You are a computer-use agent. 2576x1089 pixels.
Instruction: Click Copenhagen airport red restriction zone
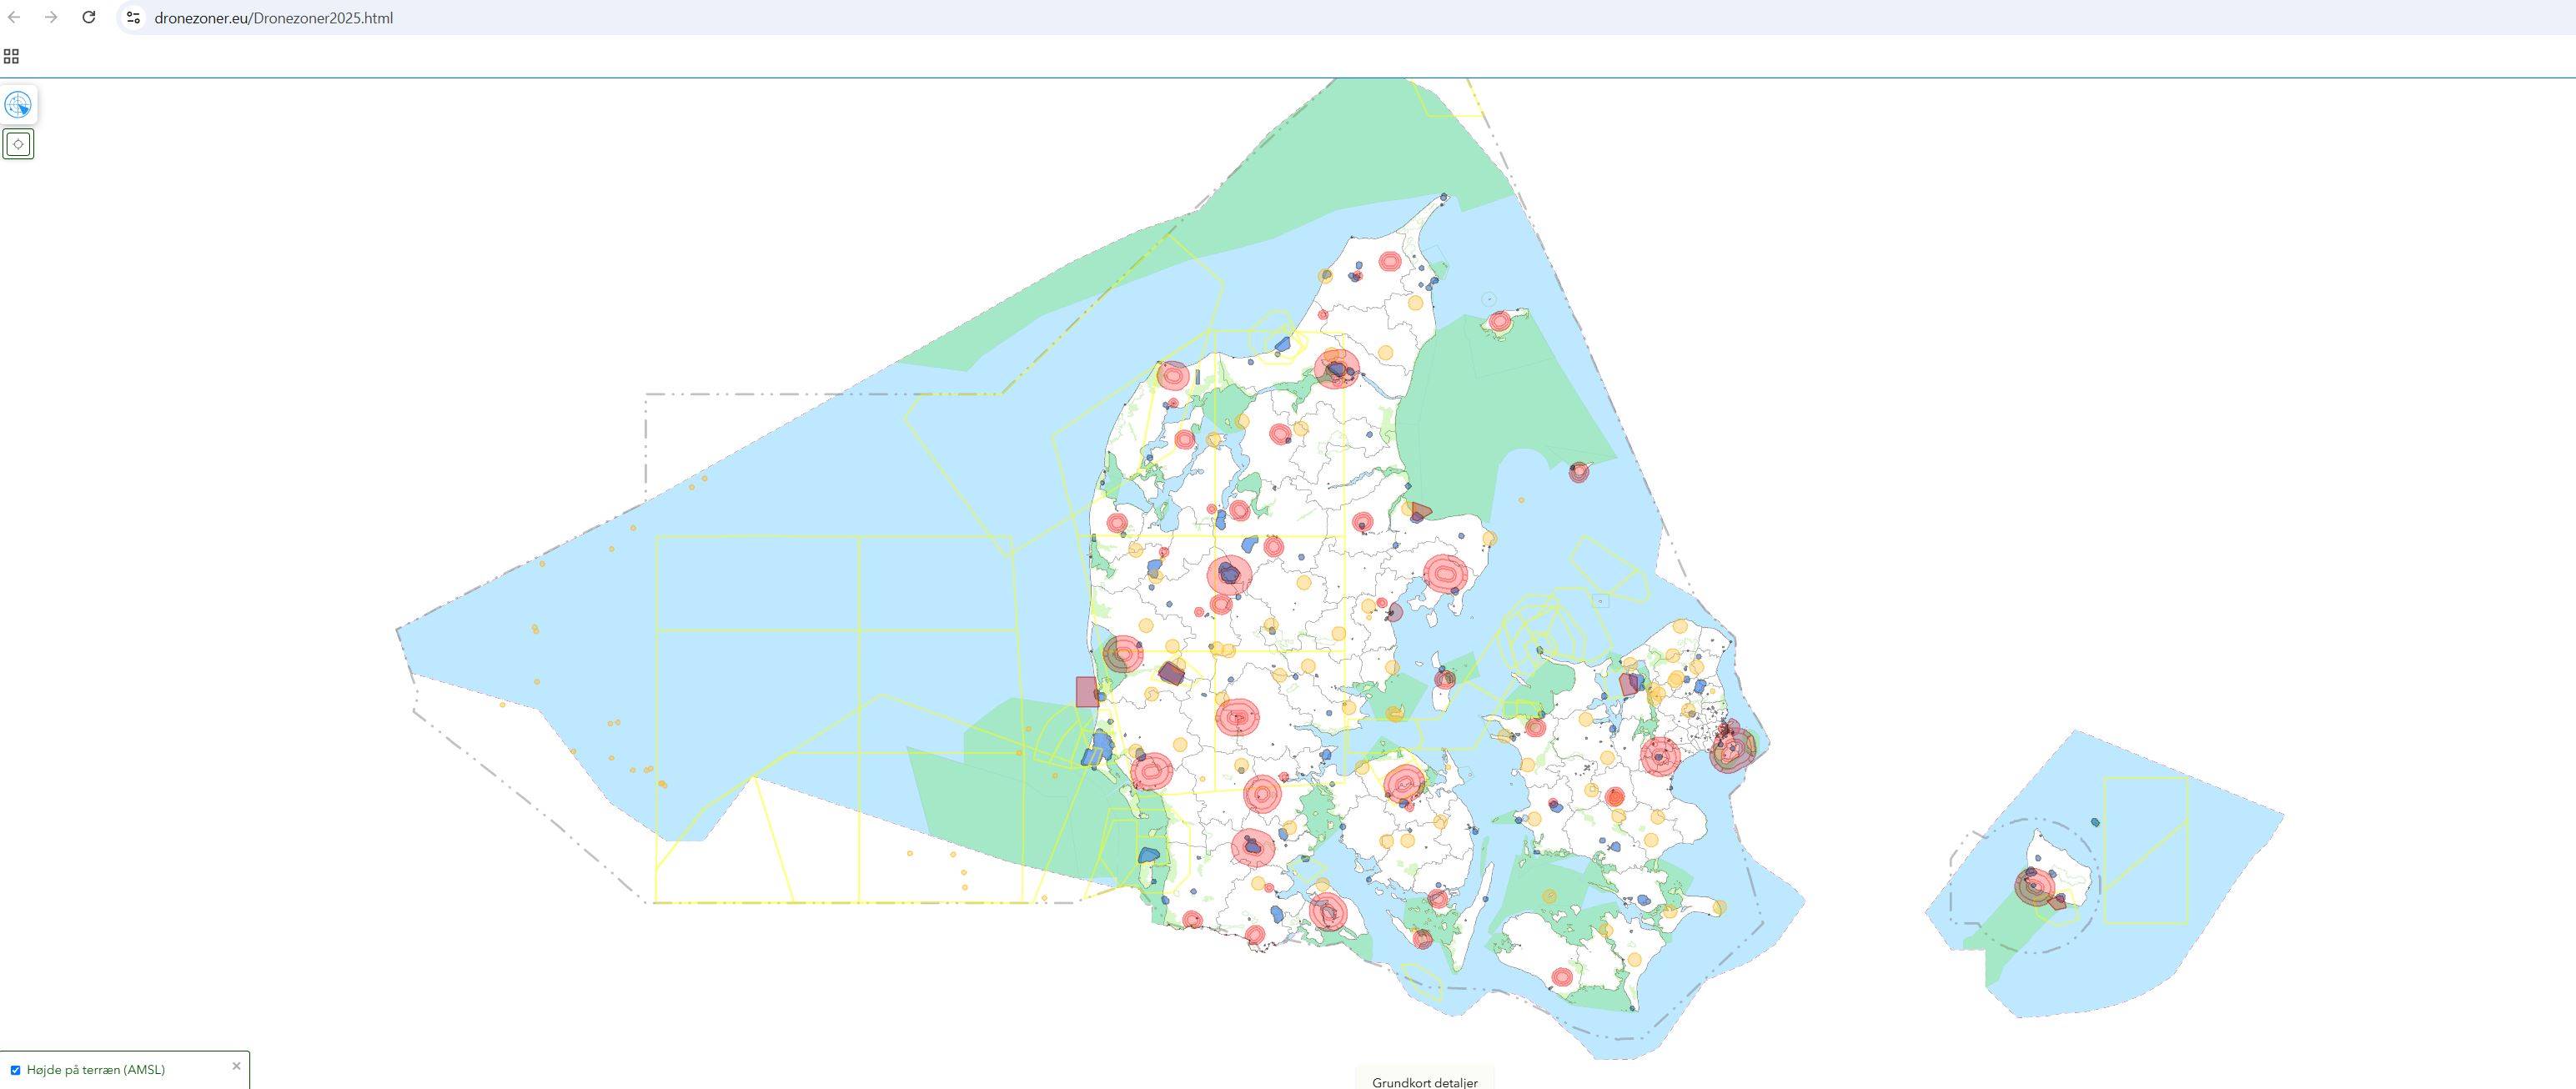coord(1732,748)
